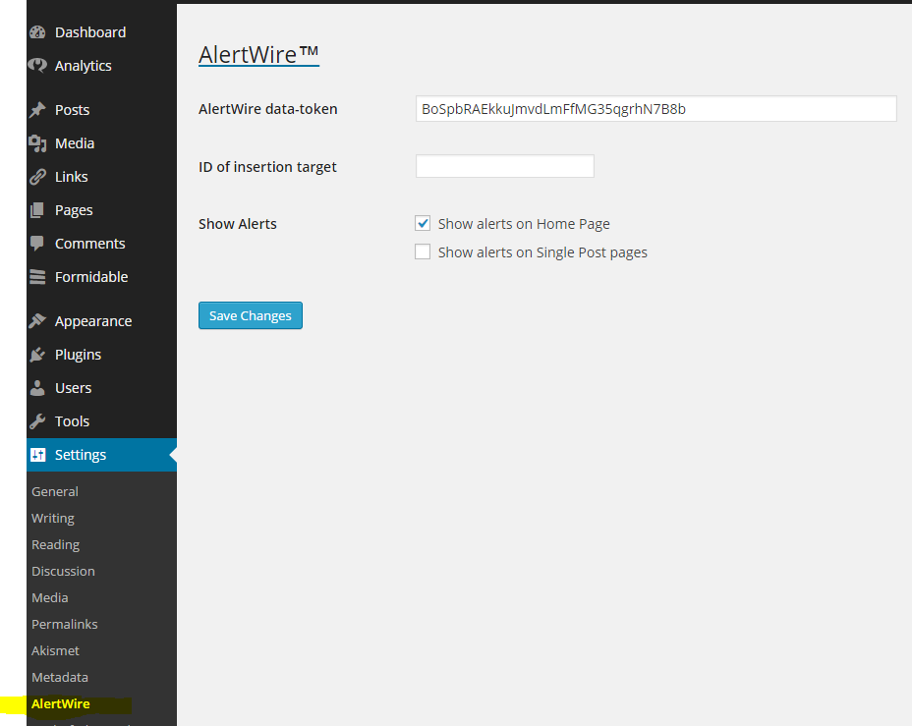This screenshot has width=912, height=726.
Task: Click the Settings sliders icon
Action: click(37, 455)
